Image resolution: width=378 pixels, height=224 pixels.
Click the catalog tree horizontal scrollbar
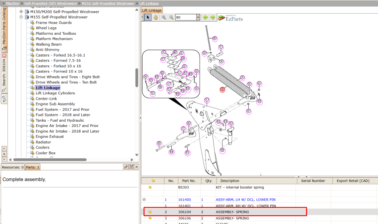click(50, 160)
